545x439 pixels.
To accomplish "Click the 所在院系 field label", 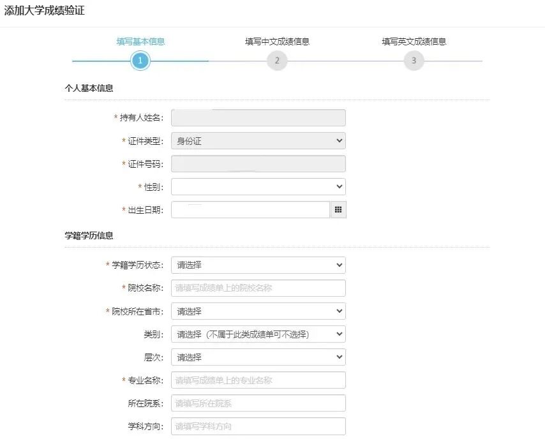I will 146,403.
